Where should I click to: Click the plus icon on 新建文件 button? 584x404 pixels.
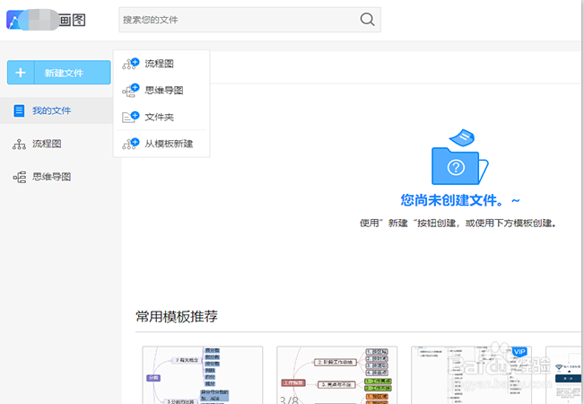[21, 73]
